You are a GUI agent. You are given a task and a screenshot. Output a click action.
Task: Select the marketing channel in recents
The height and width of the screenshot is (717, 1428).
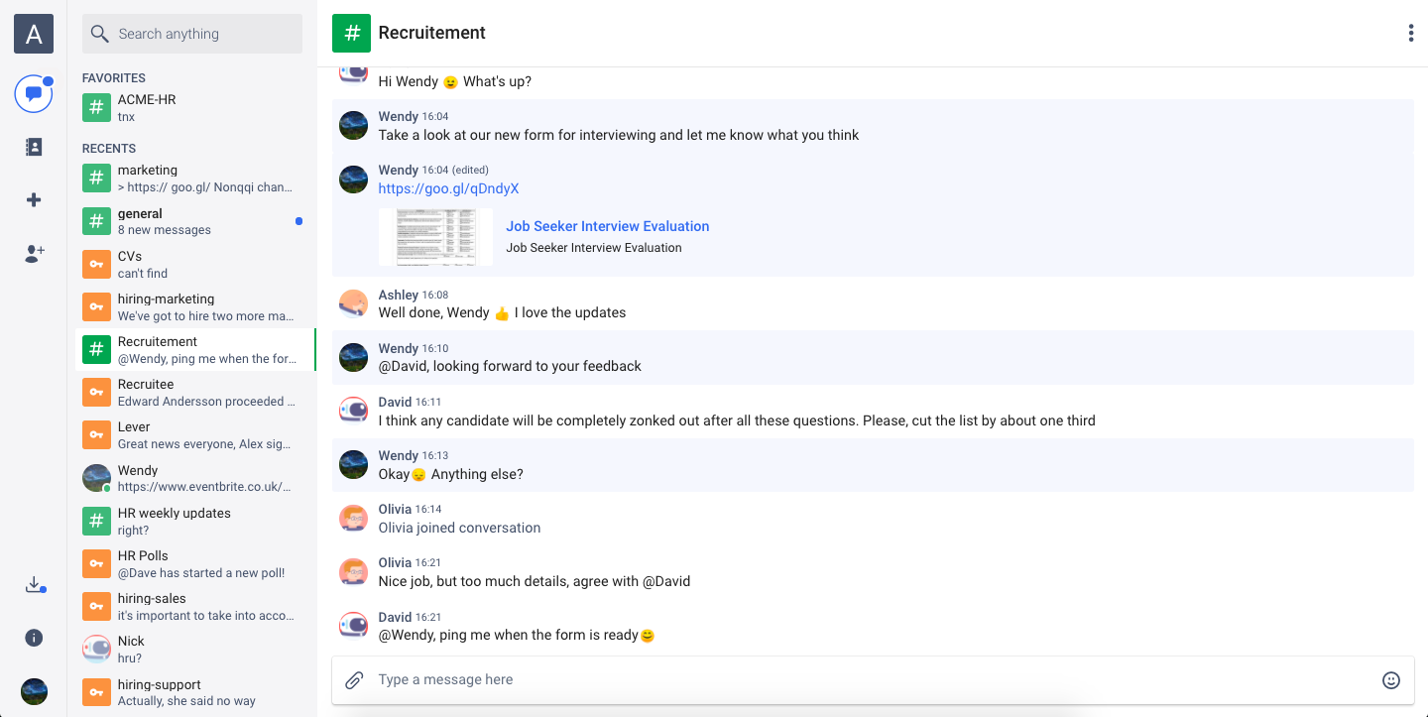point(193,179)
